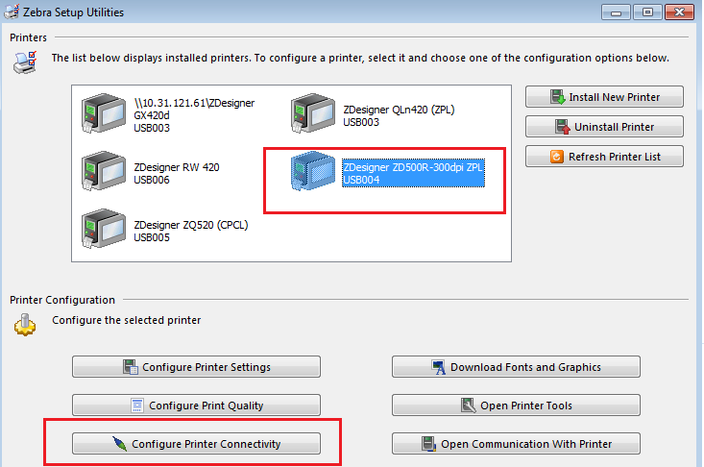Screen dimensions: 704x467
Task: Select the ZDesigner QLn420 (ZPL) printer icon
Action: [314, 115]
